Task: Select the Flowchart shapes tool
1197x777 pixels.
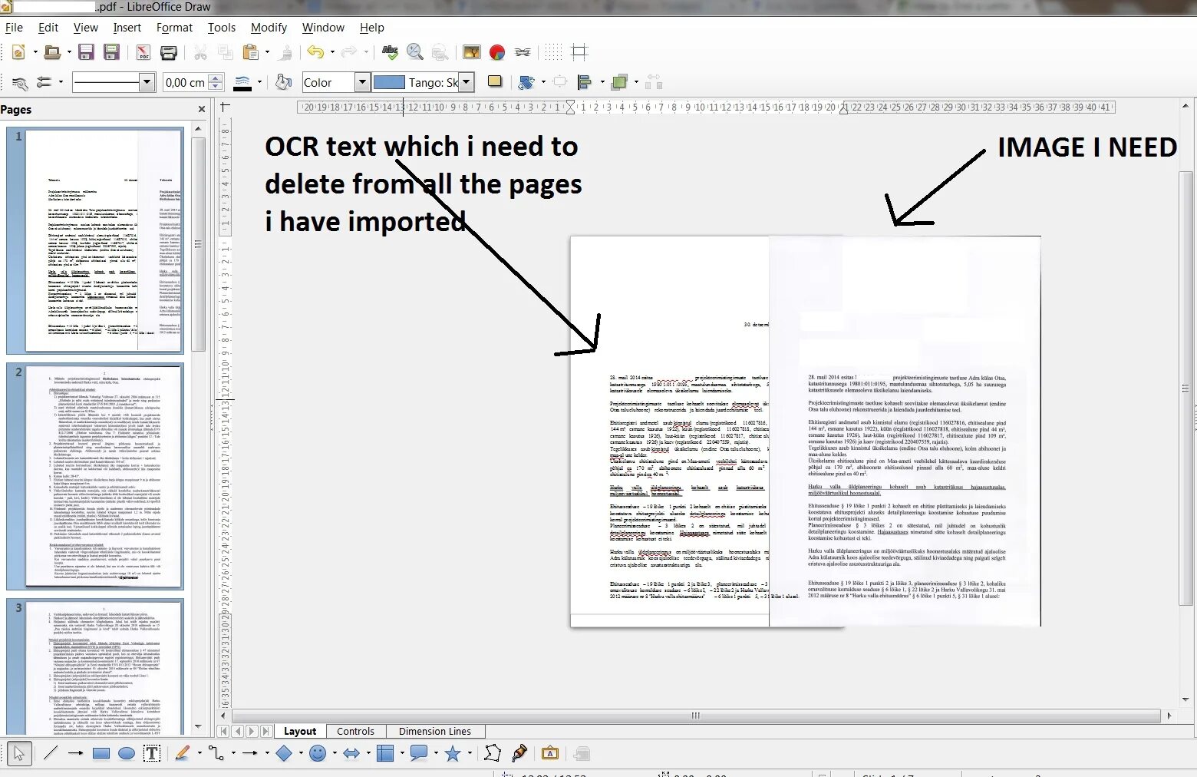Action: click(x=385, y=753)
